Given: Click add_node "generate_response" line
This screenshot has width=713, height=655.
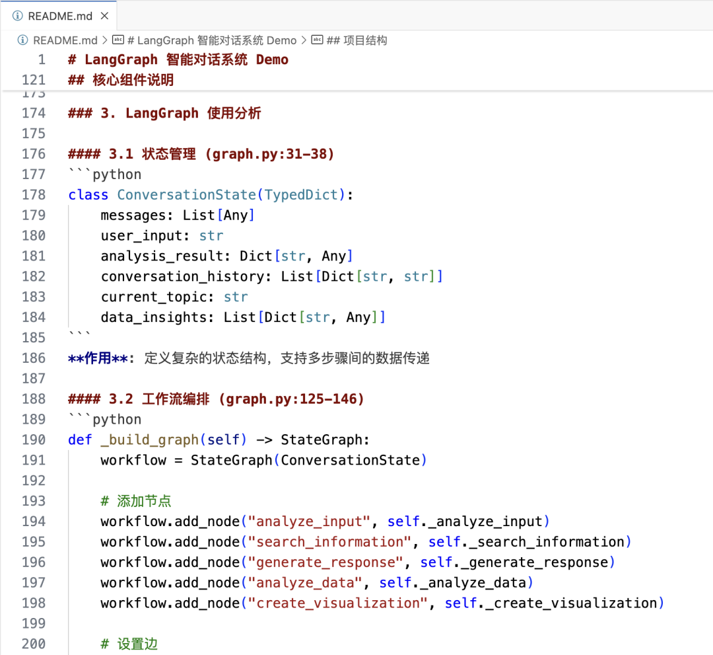Looking at the screenshot, I should click(358, 562).
